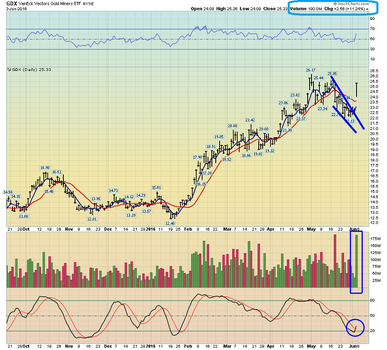Viewport: 387px width, 350px height.
Task: Click the 21.42 price label
Action: pos(250,120)
